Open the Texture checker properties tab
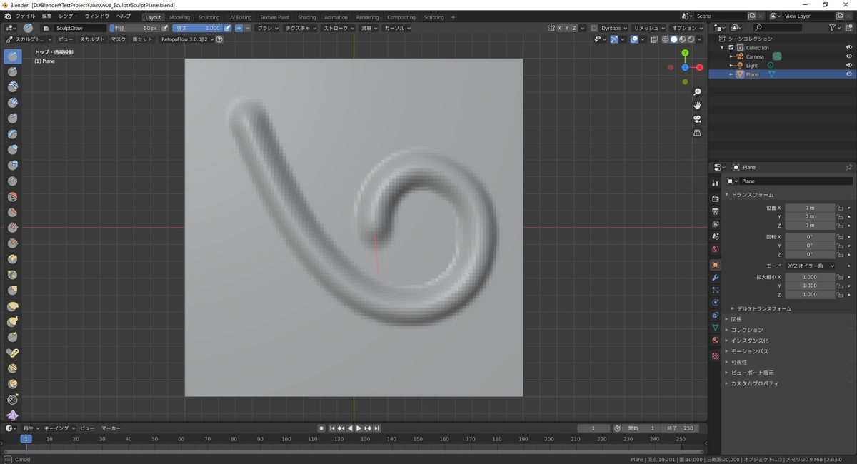857x464 pixels. 715,355
